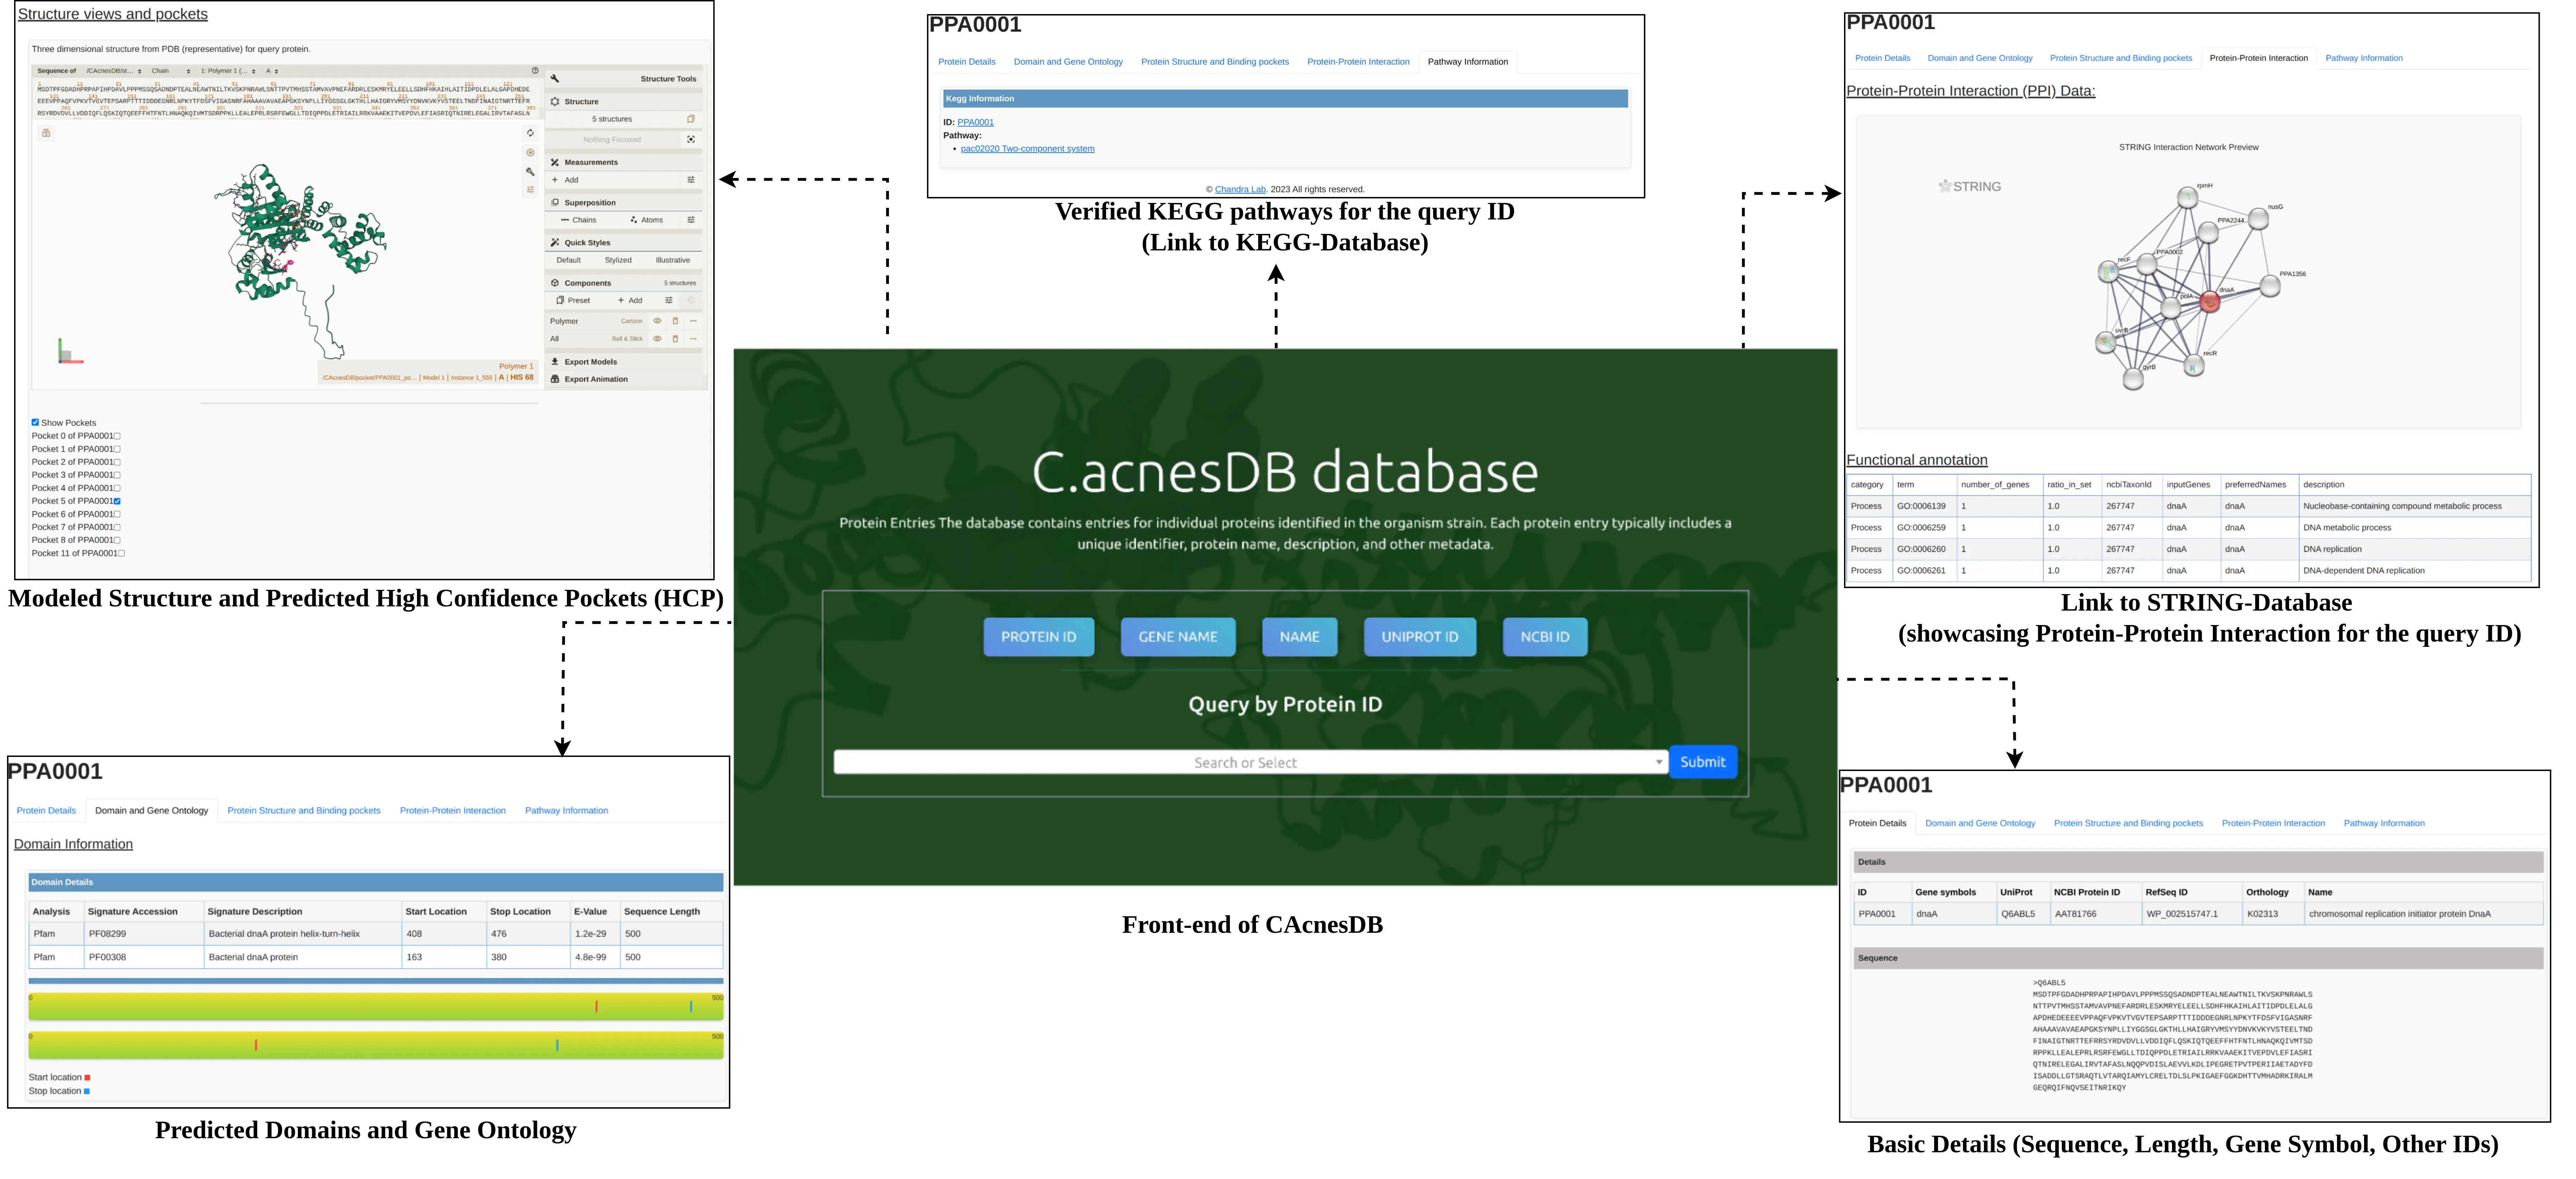
Task: Open the pac02020 Two-component system link
Action: [1027, 149]
